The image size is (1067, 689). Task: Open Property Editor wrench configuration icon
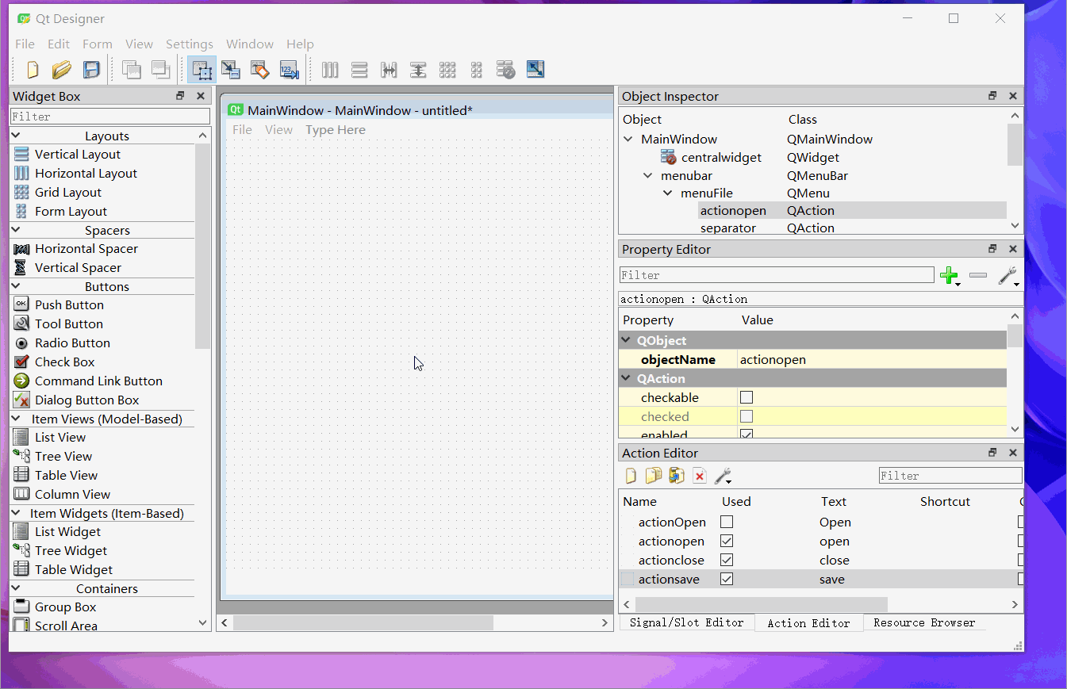click(1008, 276)
